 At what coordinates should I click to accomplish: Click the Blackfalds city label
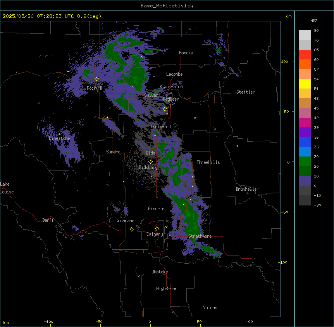[x=171, y=87]
